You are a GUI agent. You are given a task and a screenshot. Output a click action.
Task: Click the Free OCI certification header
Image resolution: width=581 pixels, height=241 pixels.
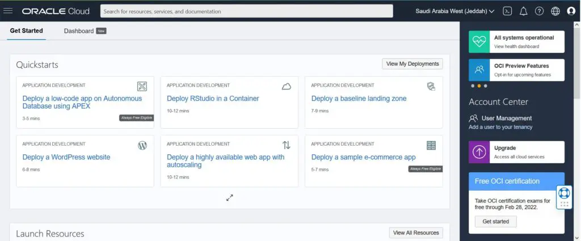[516, 181]
